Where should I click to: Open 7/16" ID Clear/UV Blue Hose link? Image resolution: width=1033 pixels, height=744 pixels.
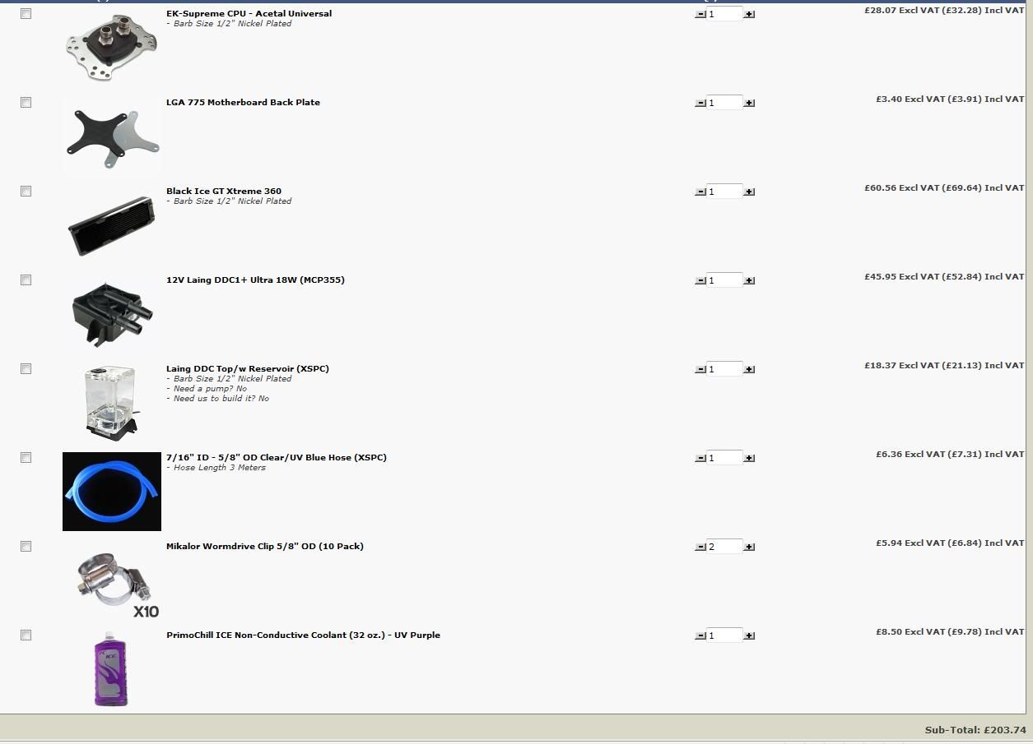[x=276, y=457]
